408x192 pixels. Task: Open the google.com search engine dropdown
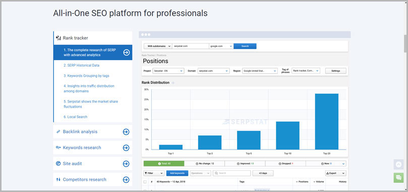coord(221,46)
